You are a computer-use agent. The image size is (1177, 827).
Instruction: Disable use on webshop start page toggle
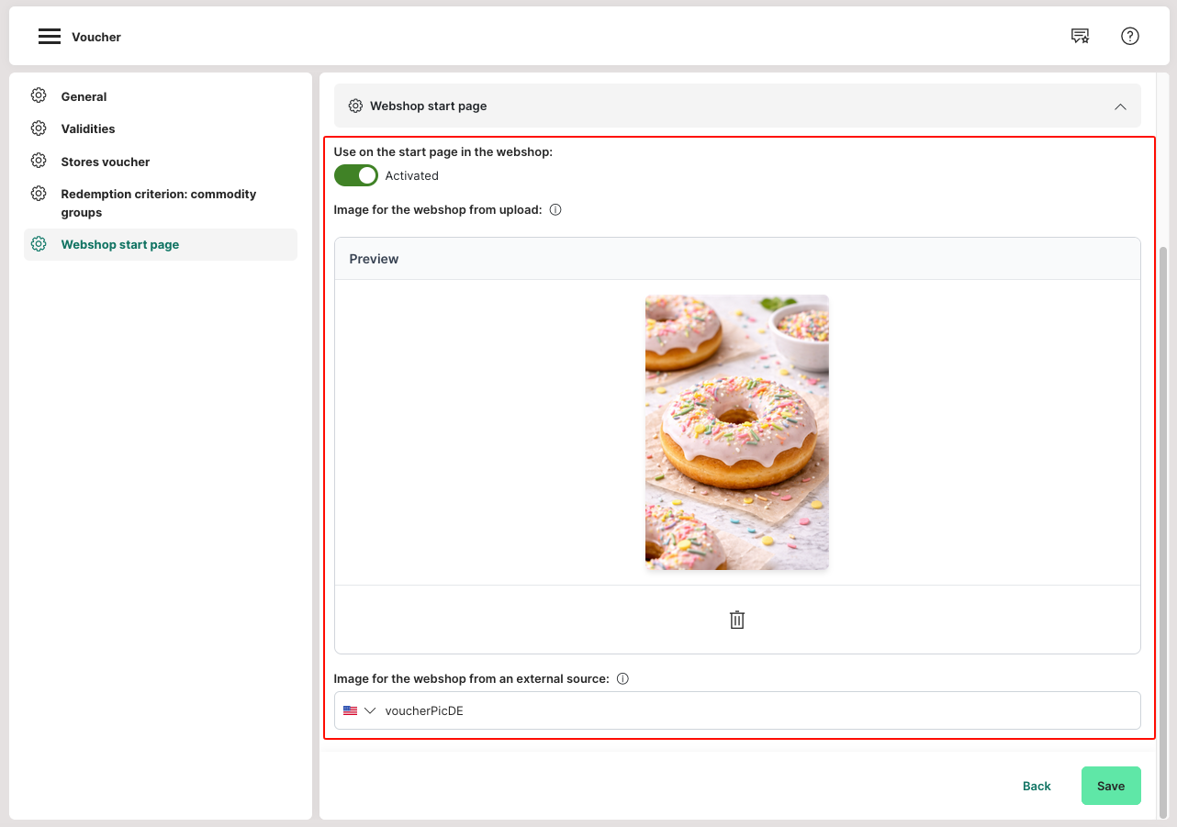[x=356, y=175]
